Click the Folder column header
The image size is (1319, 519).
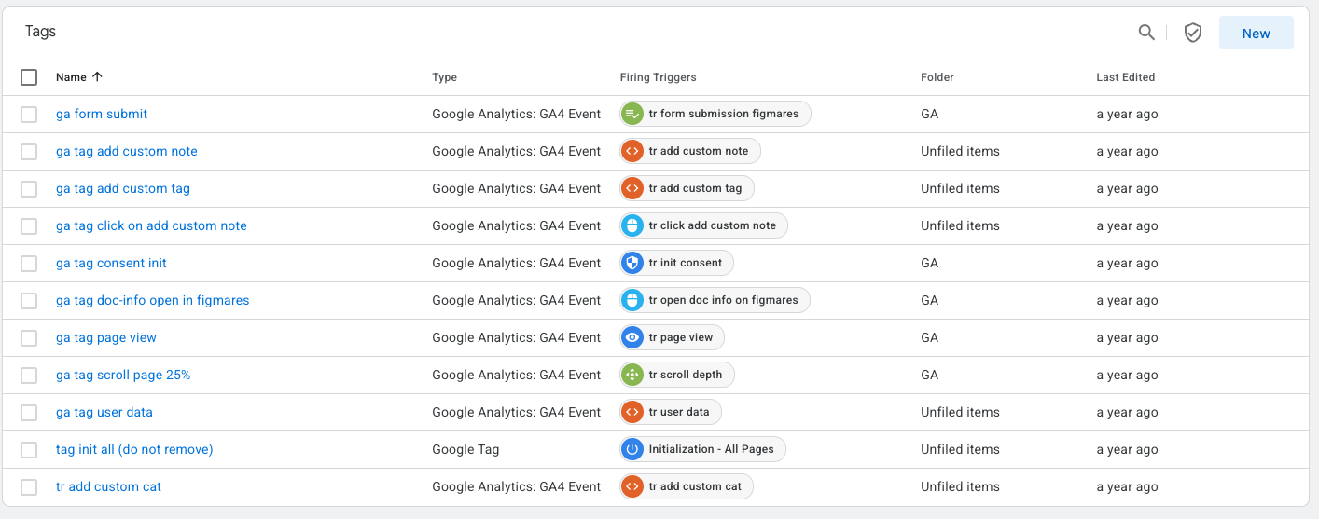[x=937, y=77]
